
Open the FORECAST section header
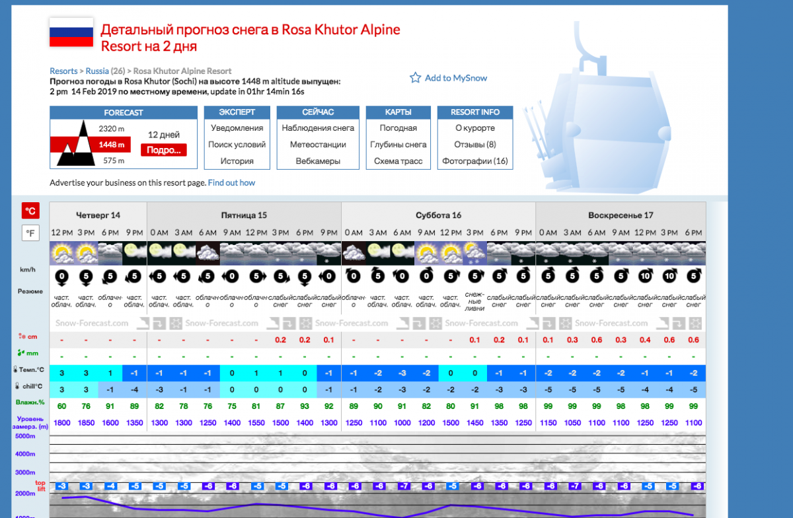tap(124, 112)
